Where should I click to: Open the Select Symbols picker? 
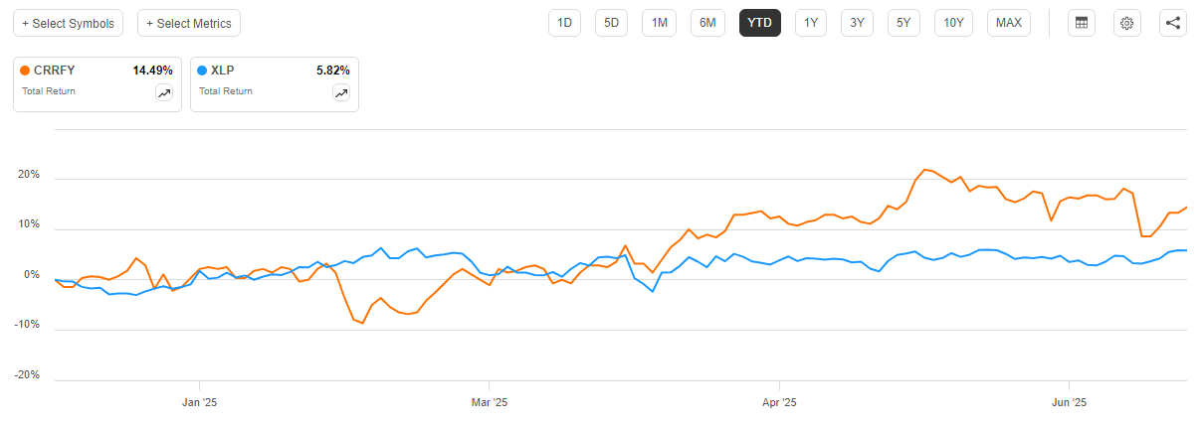tap(68, 23)
